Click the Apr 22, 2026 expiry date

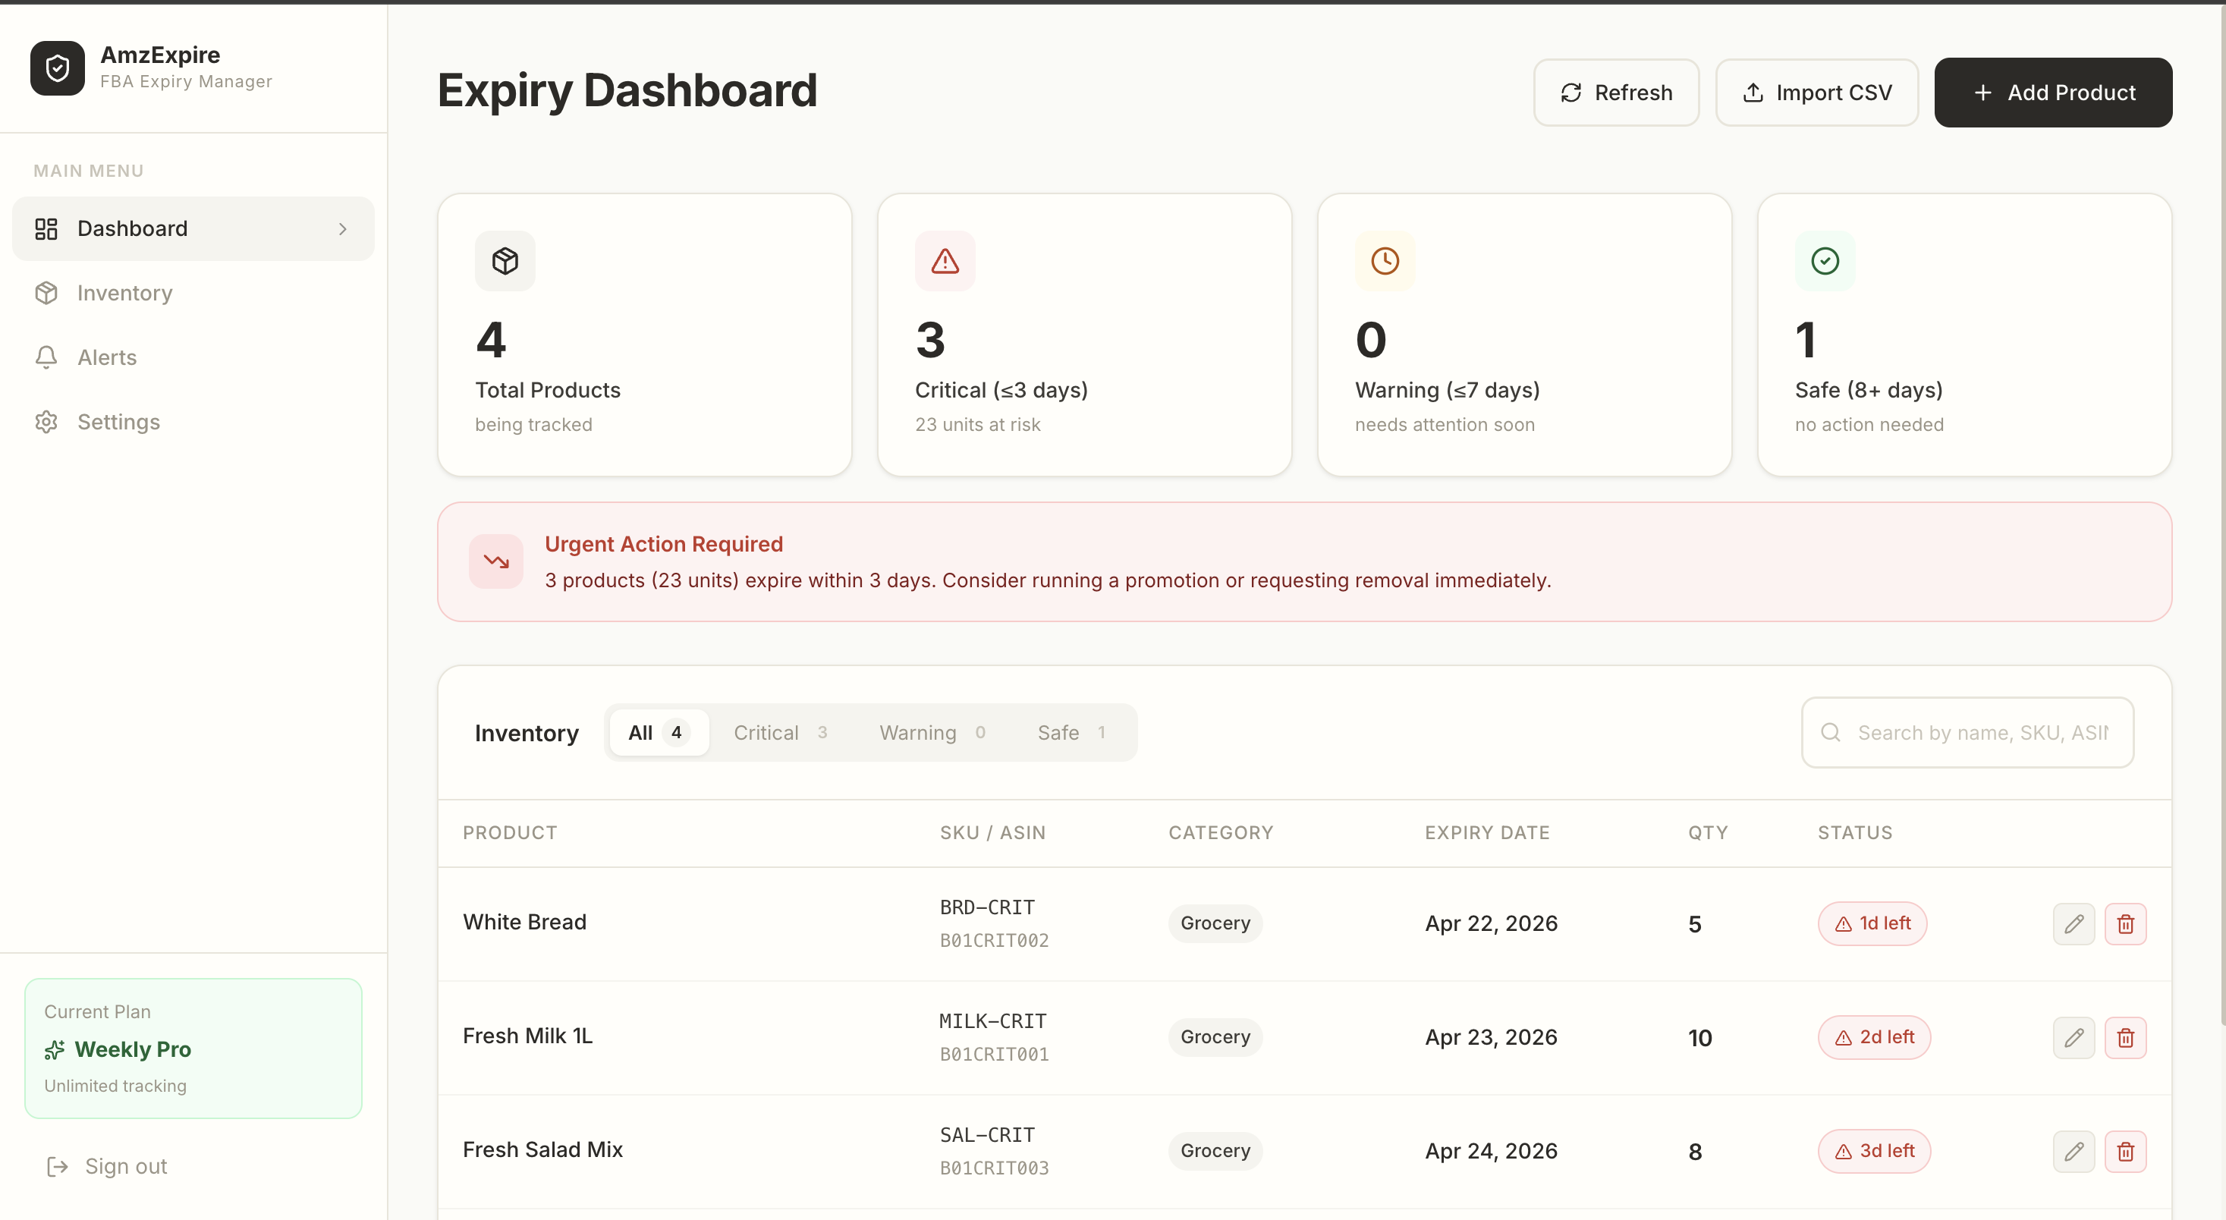coord(1491,925)
